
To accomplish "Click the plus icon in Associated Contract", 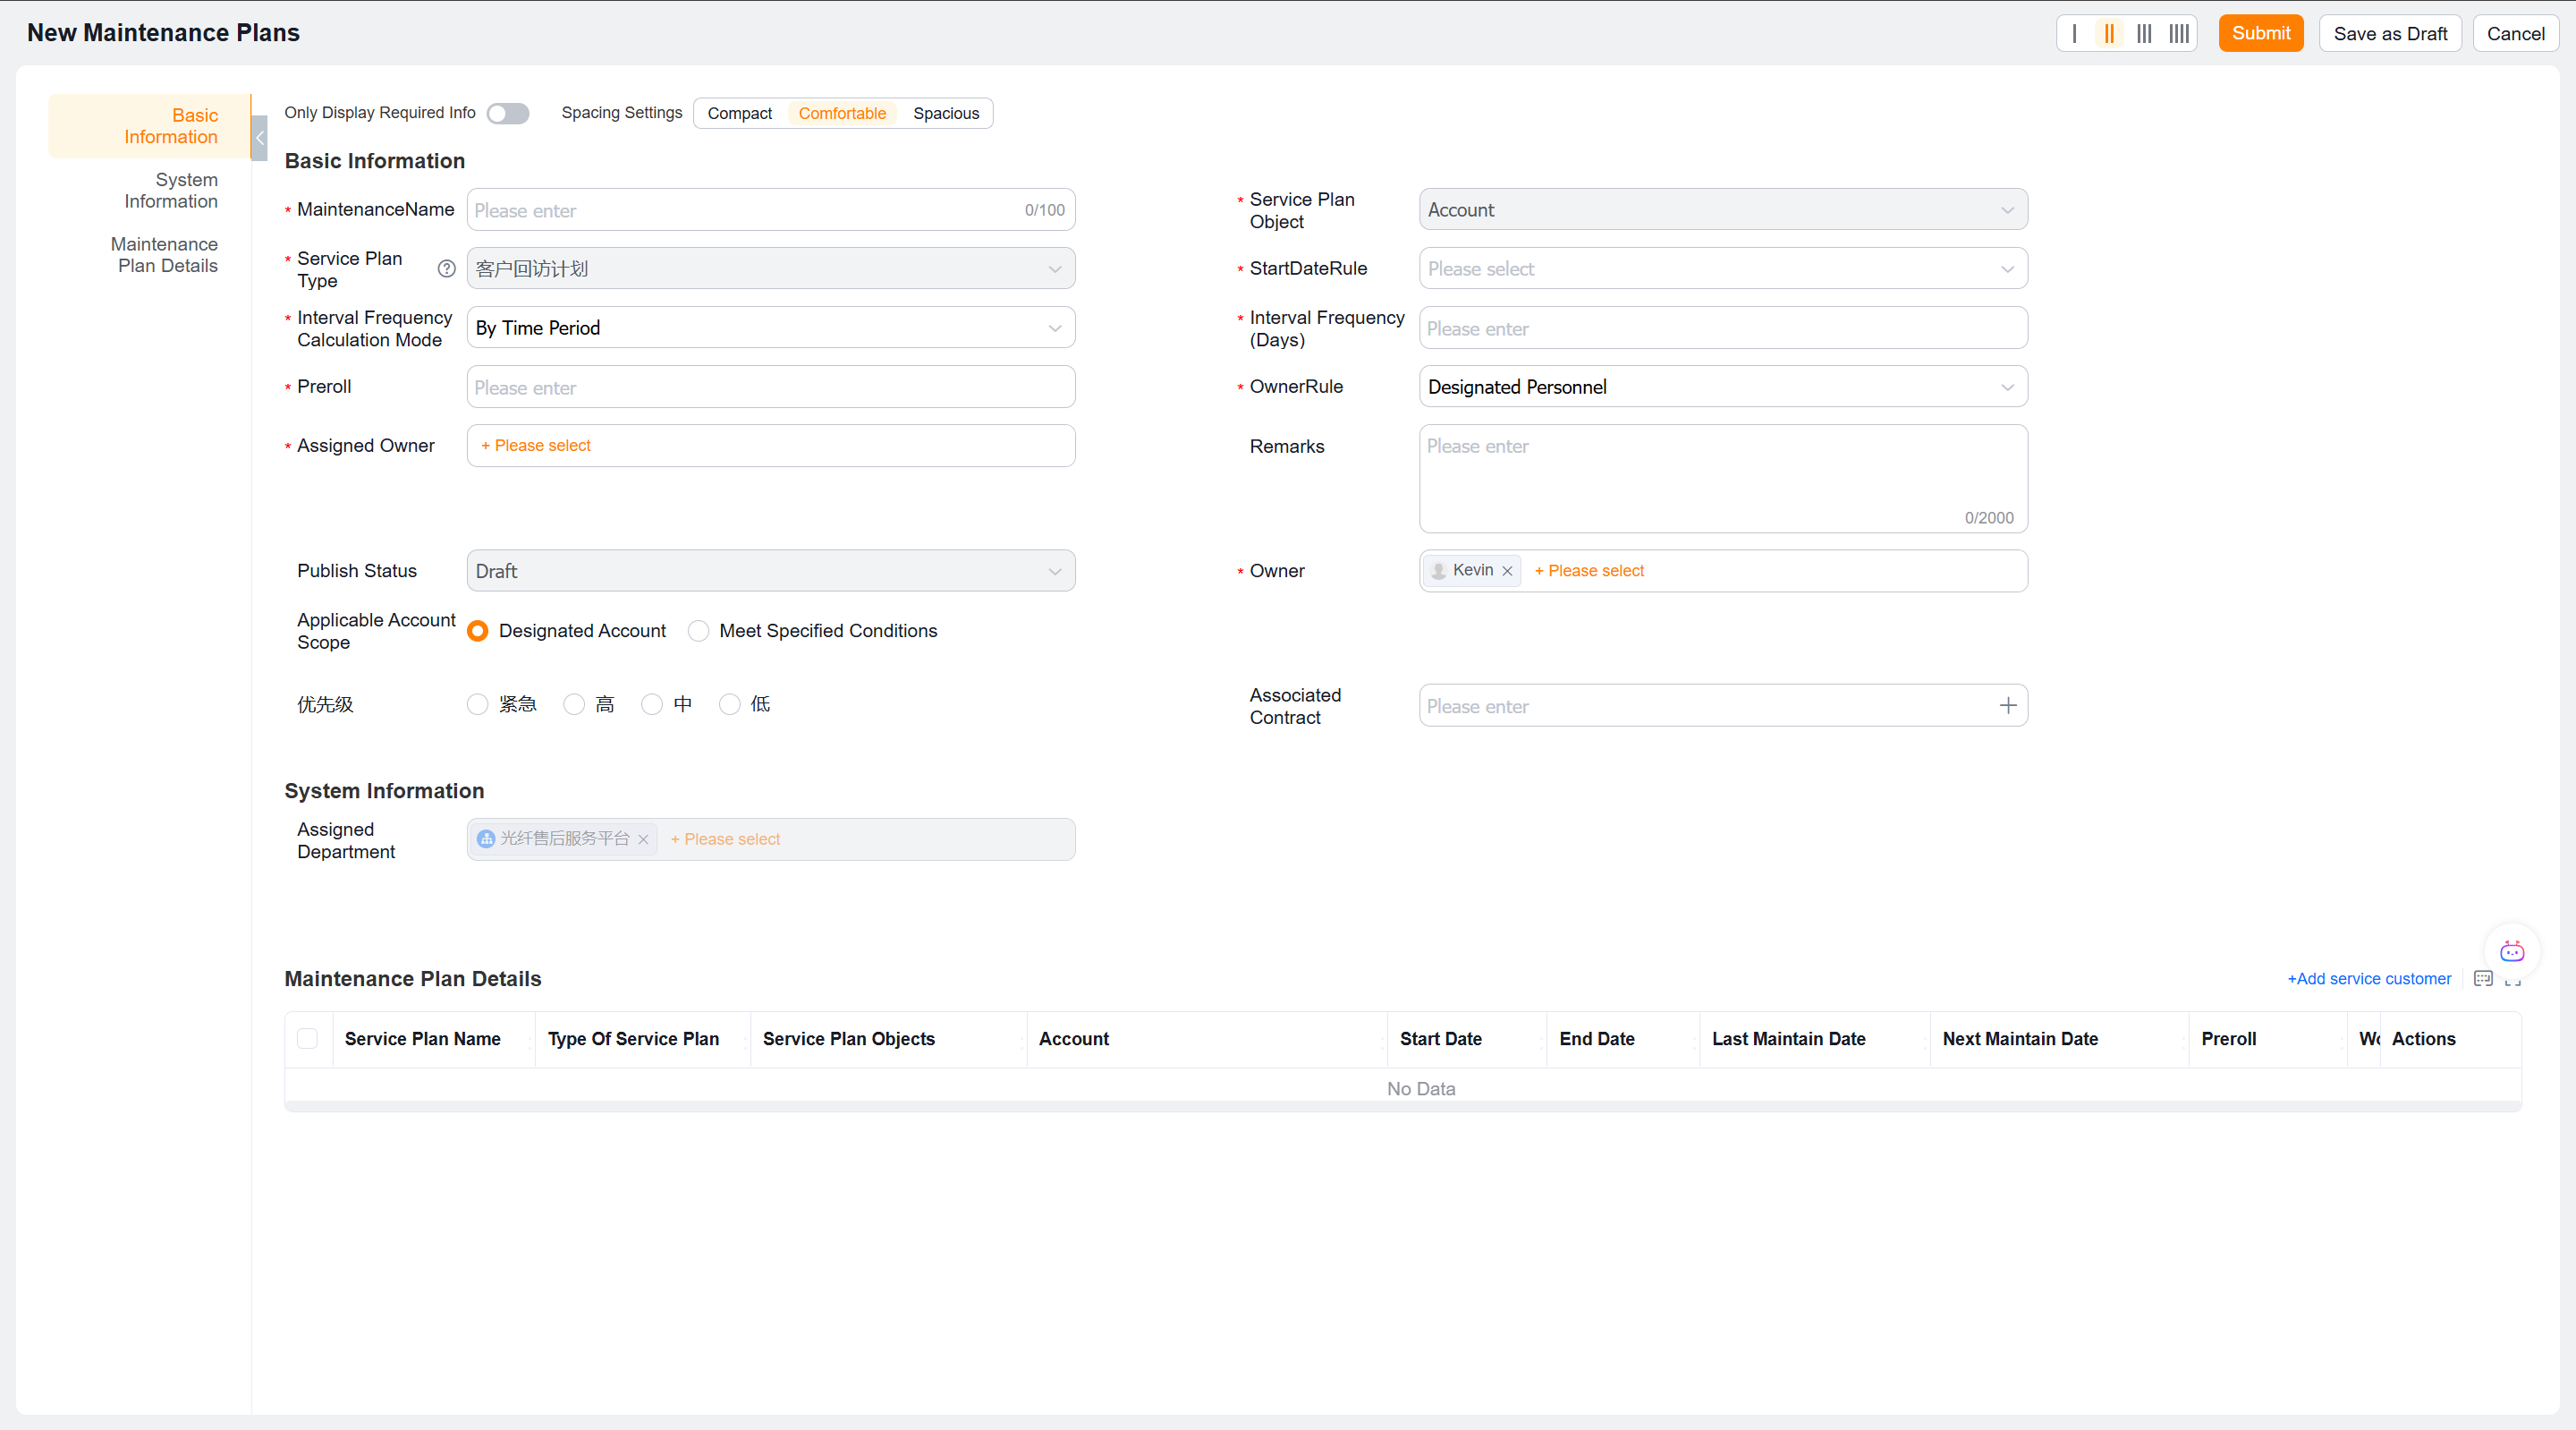I will click(x=2008, y=705).
